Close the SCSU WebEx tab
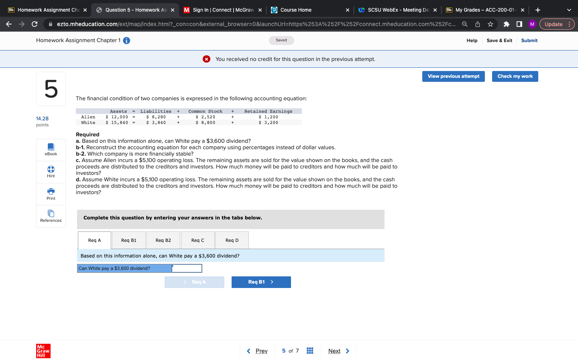This screenshot has height=361, width=578. pos(435,10)
